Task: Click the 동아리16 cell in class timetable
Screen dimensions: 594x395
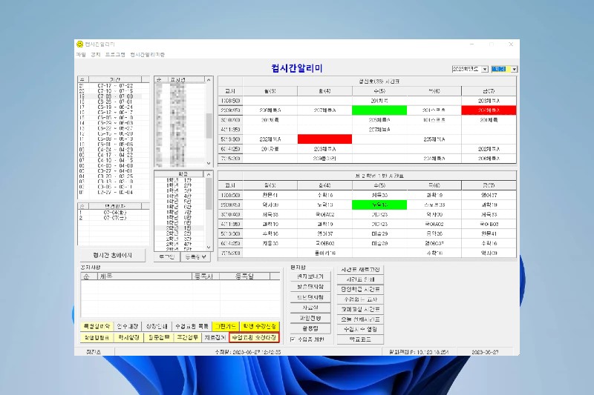Action: [x=324, y=253]
